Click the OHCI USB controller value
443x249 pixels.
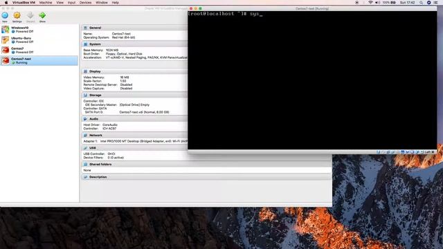tap(111, 154)
